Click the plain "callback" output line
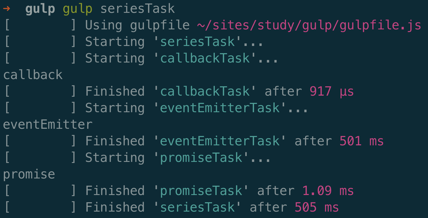This screenshot has width=428, height=218. click(33, 75)
